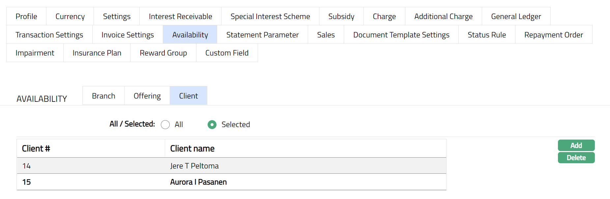Select client row Jere T Peltoma
The width and height of the screenshot is (610, 199).
(x=194, y=166)
